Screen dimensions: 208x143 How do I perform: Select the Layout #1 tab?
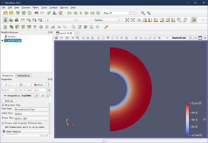coord(64,33)
